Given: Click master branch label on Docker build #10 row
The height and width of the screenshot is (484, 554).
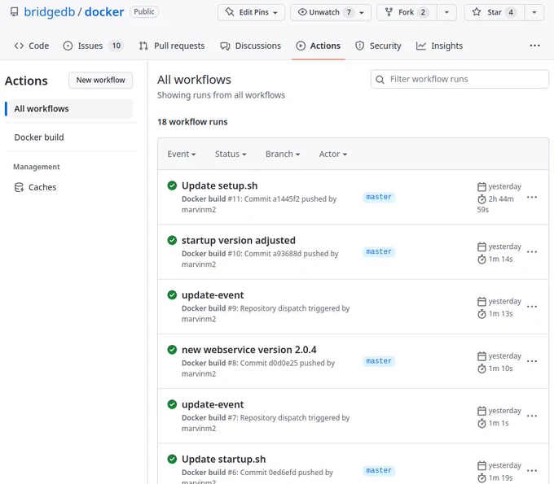Looking at the screenshot, I should point(379,251).
